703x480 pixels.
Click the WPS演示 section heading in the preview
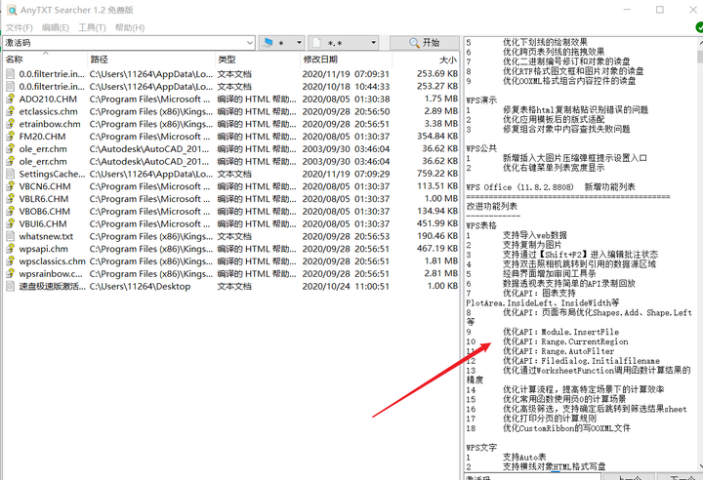coord(481,100)
